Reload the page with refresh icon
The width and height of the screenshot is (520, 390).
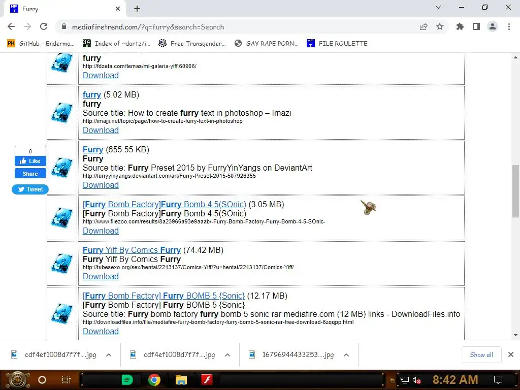[44, 27]
